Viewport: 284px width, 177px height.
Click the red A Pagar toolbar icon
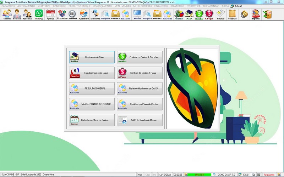(209, 15)
